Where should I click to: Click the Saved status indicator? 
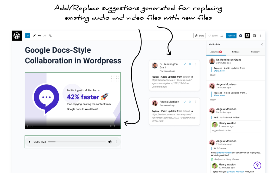click(x=213, y=36)
